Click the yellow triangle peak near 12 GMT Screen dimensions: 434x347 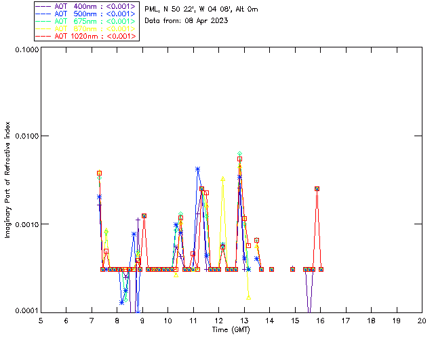tap(223, 179)
